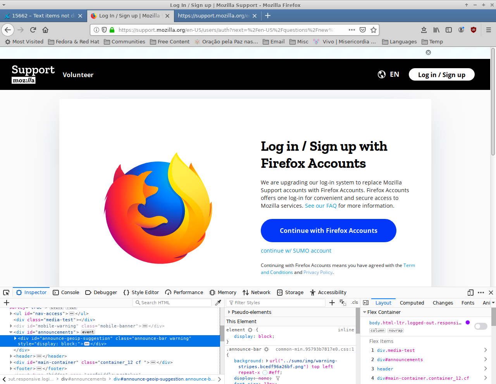This screenshot has height=384, width=496.
Task: Switch to the Changes sidebar tab
Action: pos(443,303)
